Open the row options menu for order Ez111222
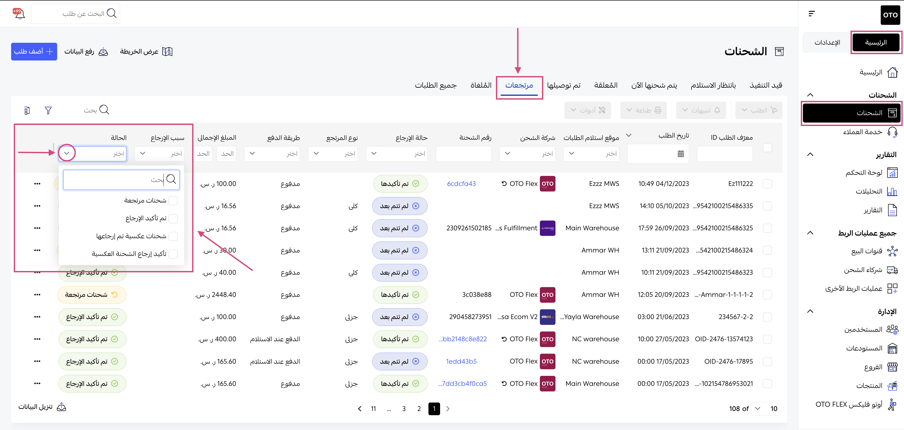This screenshot has width=904, height=430. click(37, 184)
